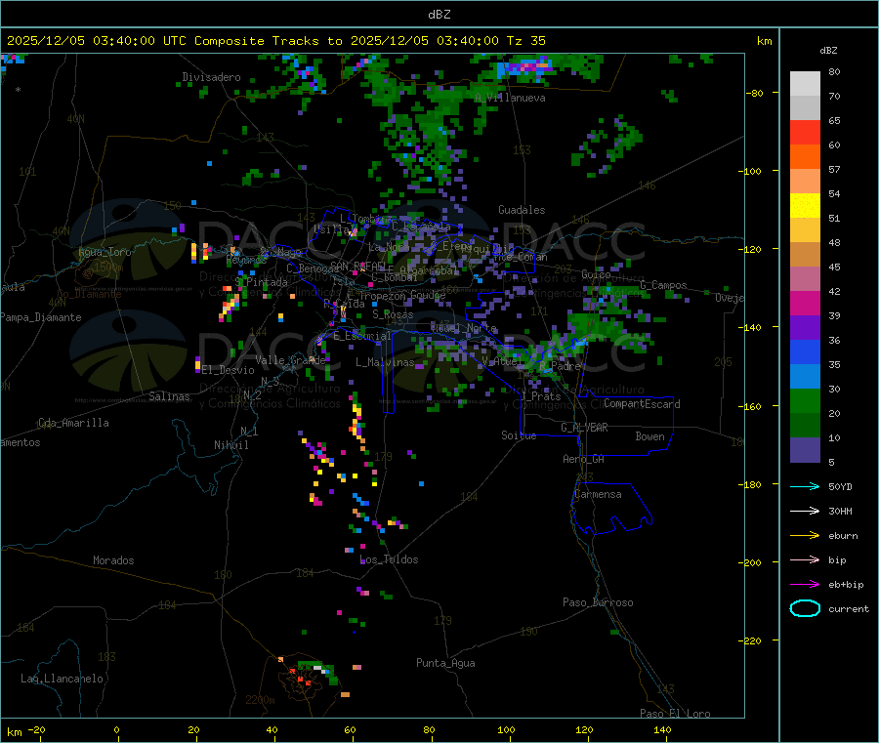This screenshot has height=743, width=879.
Task: Click legend value 48 beside the color scale
Action: pyautogui.click(x=834, y=243)
